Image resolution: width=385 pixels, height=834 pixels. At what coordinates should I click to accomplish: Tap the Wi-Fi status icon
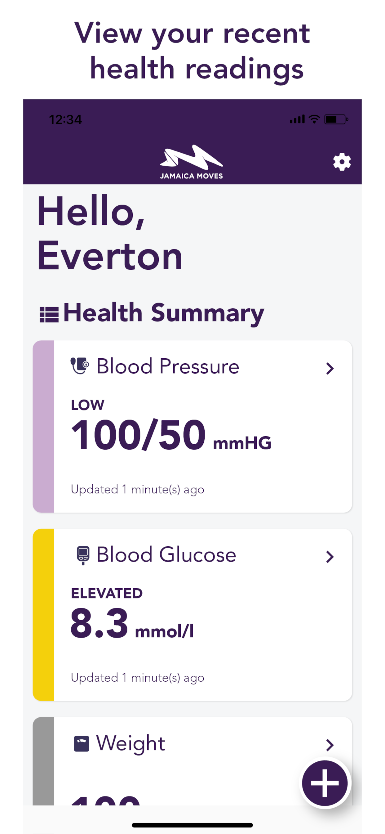pyautogui.click(x=314, y=119)
